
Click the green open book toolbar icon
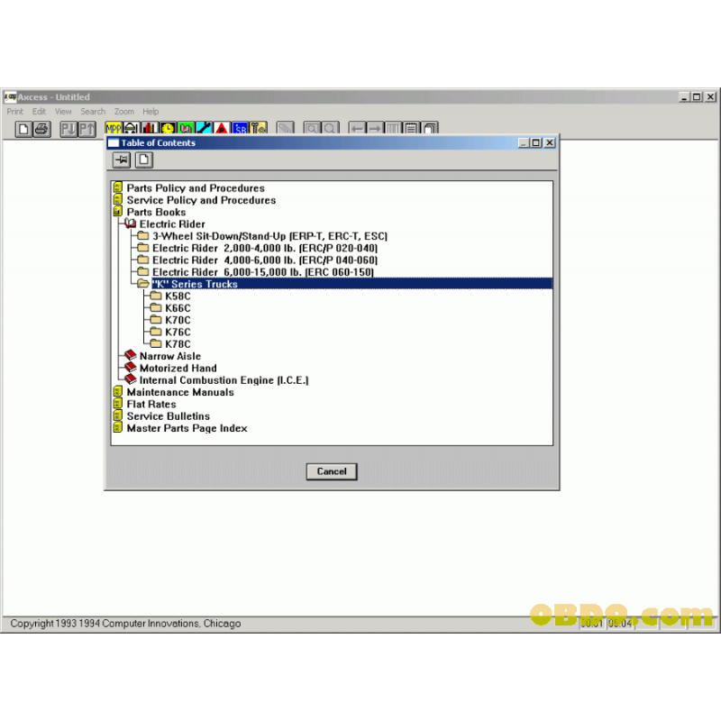pos(186,128)
